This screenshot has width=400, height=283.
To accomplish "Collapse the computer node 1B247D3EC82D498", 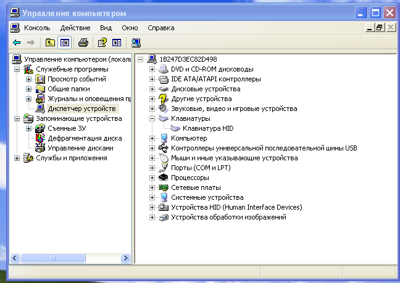I will coord(140,59).
